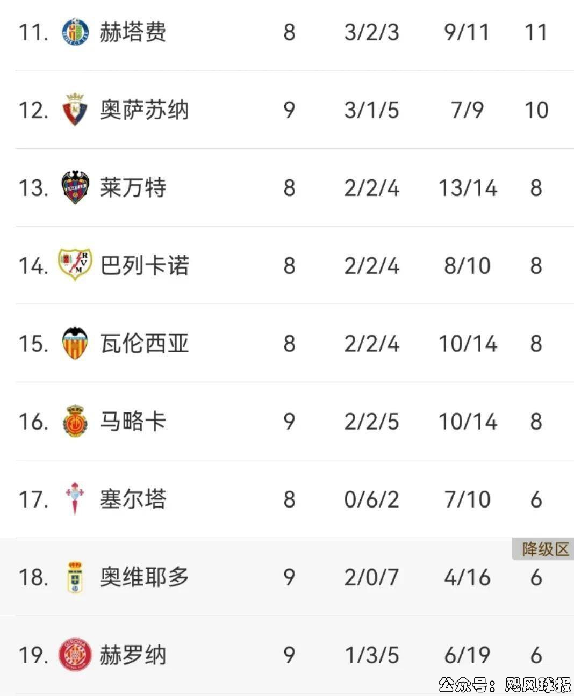Click the Real Oviedo crest icon

click(x=75, y=577)
